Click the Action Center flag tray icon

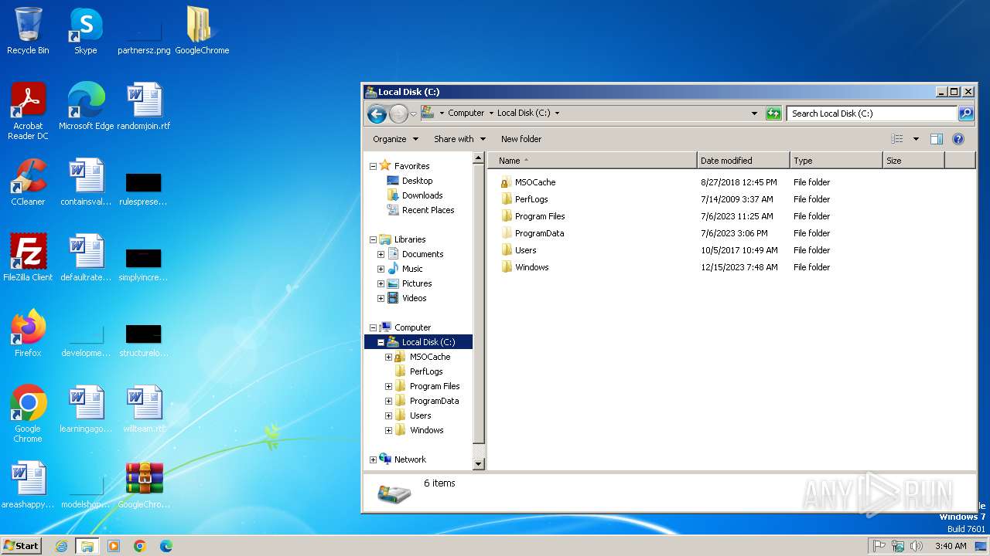[879, 546]
